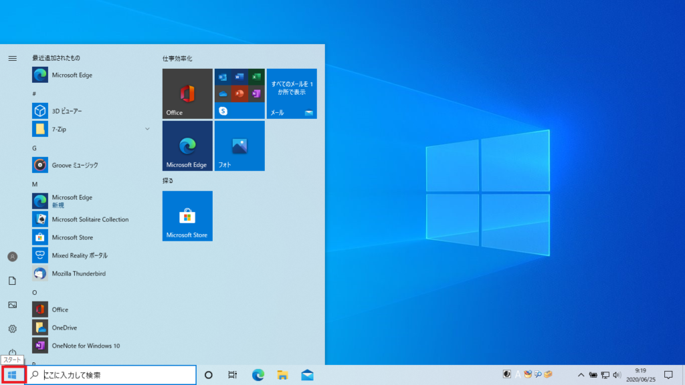Open the user account icon in Start sidebar
Viewport: 685px width, 385px height.
coord(12,257)
